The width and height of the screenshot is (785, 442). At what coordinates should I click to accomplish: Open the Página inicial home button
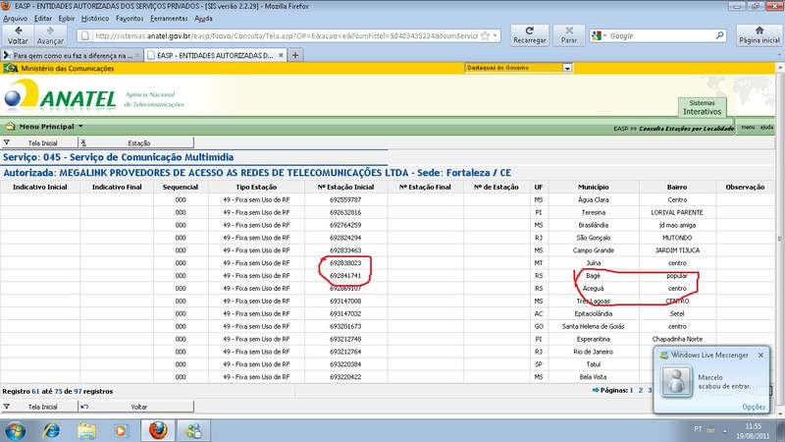[x=759, y=35]
